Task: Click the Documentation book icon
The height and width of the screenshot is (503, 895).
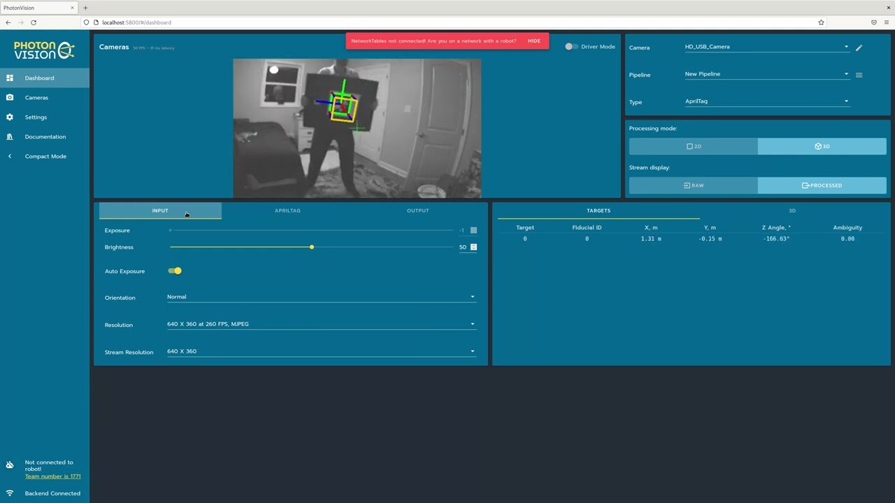Action: 10,136
